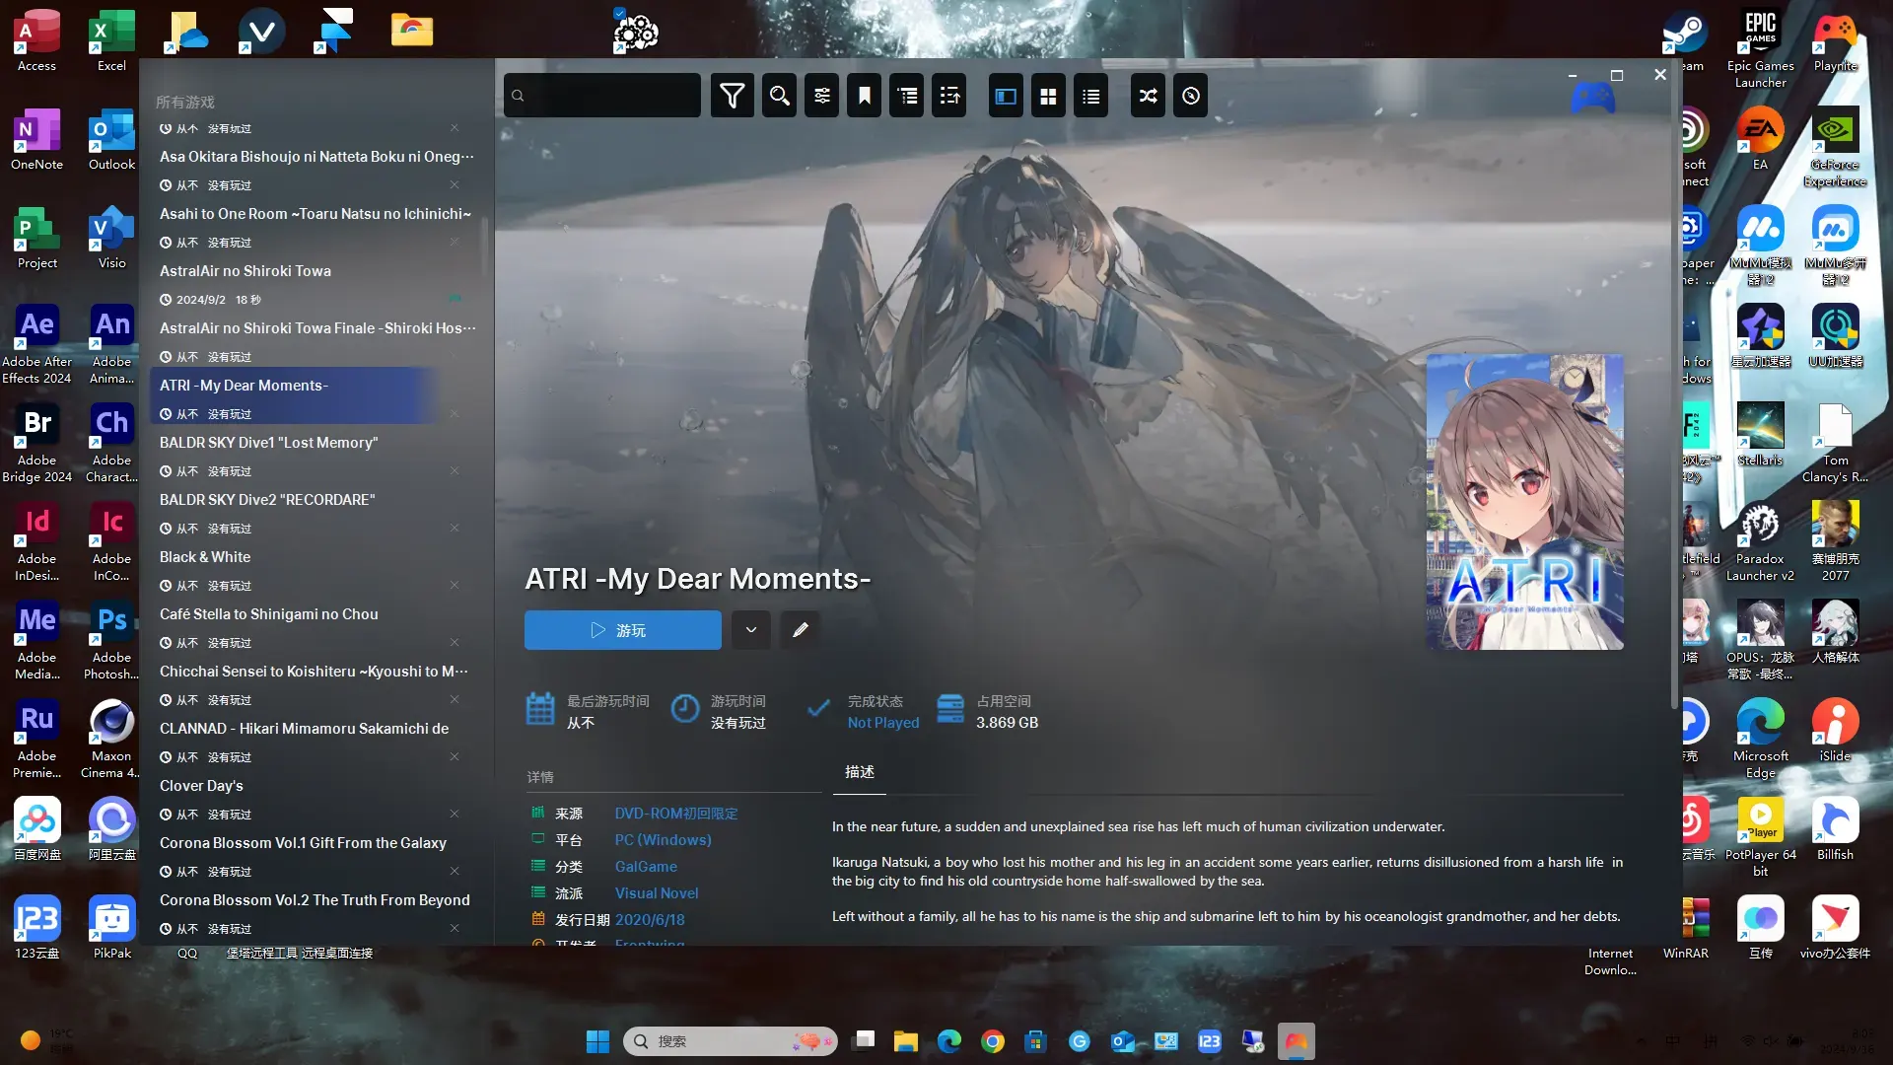The image size is (1893, 1065).
Task: Click the game list scrollbar thumb
Action: [484, 247]
